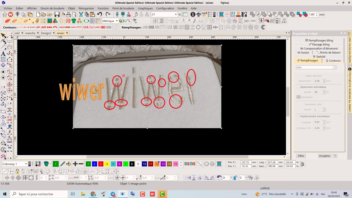
Task: Open the Configuration menu
Action: click(165, 9)
